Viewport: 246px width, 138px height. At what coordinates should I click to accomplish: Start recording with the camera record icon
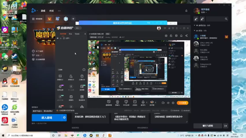pyautogui.click(x=163, y=103)
